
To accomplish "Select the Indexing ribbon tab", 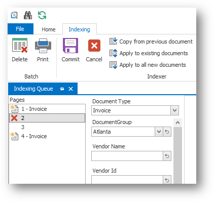I will [x=80, y=29].
